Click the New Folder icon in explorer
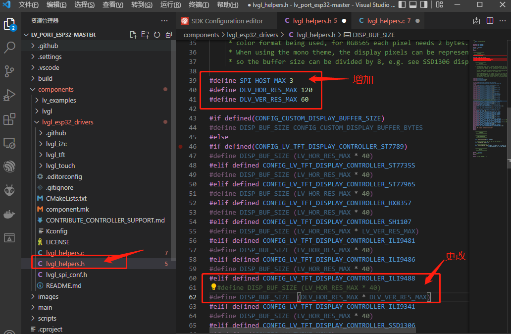Viewport: 511px width, 334px height. tap(145, 35)
